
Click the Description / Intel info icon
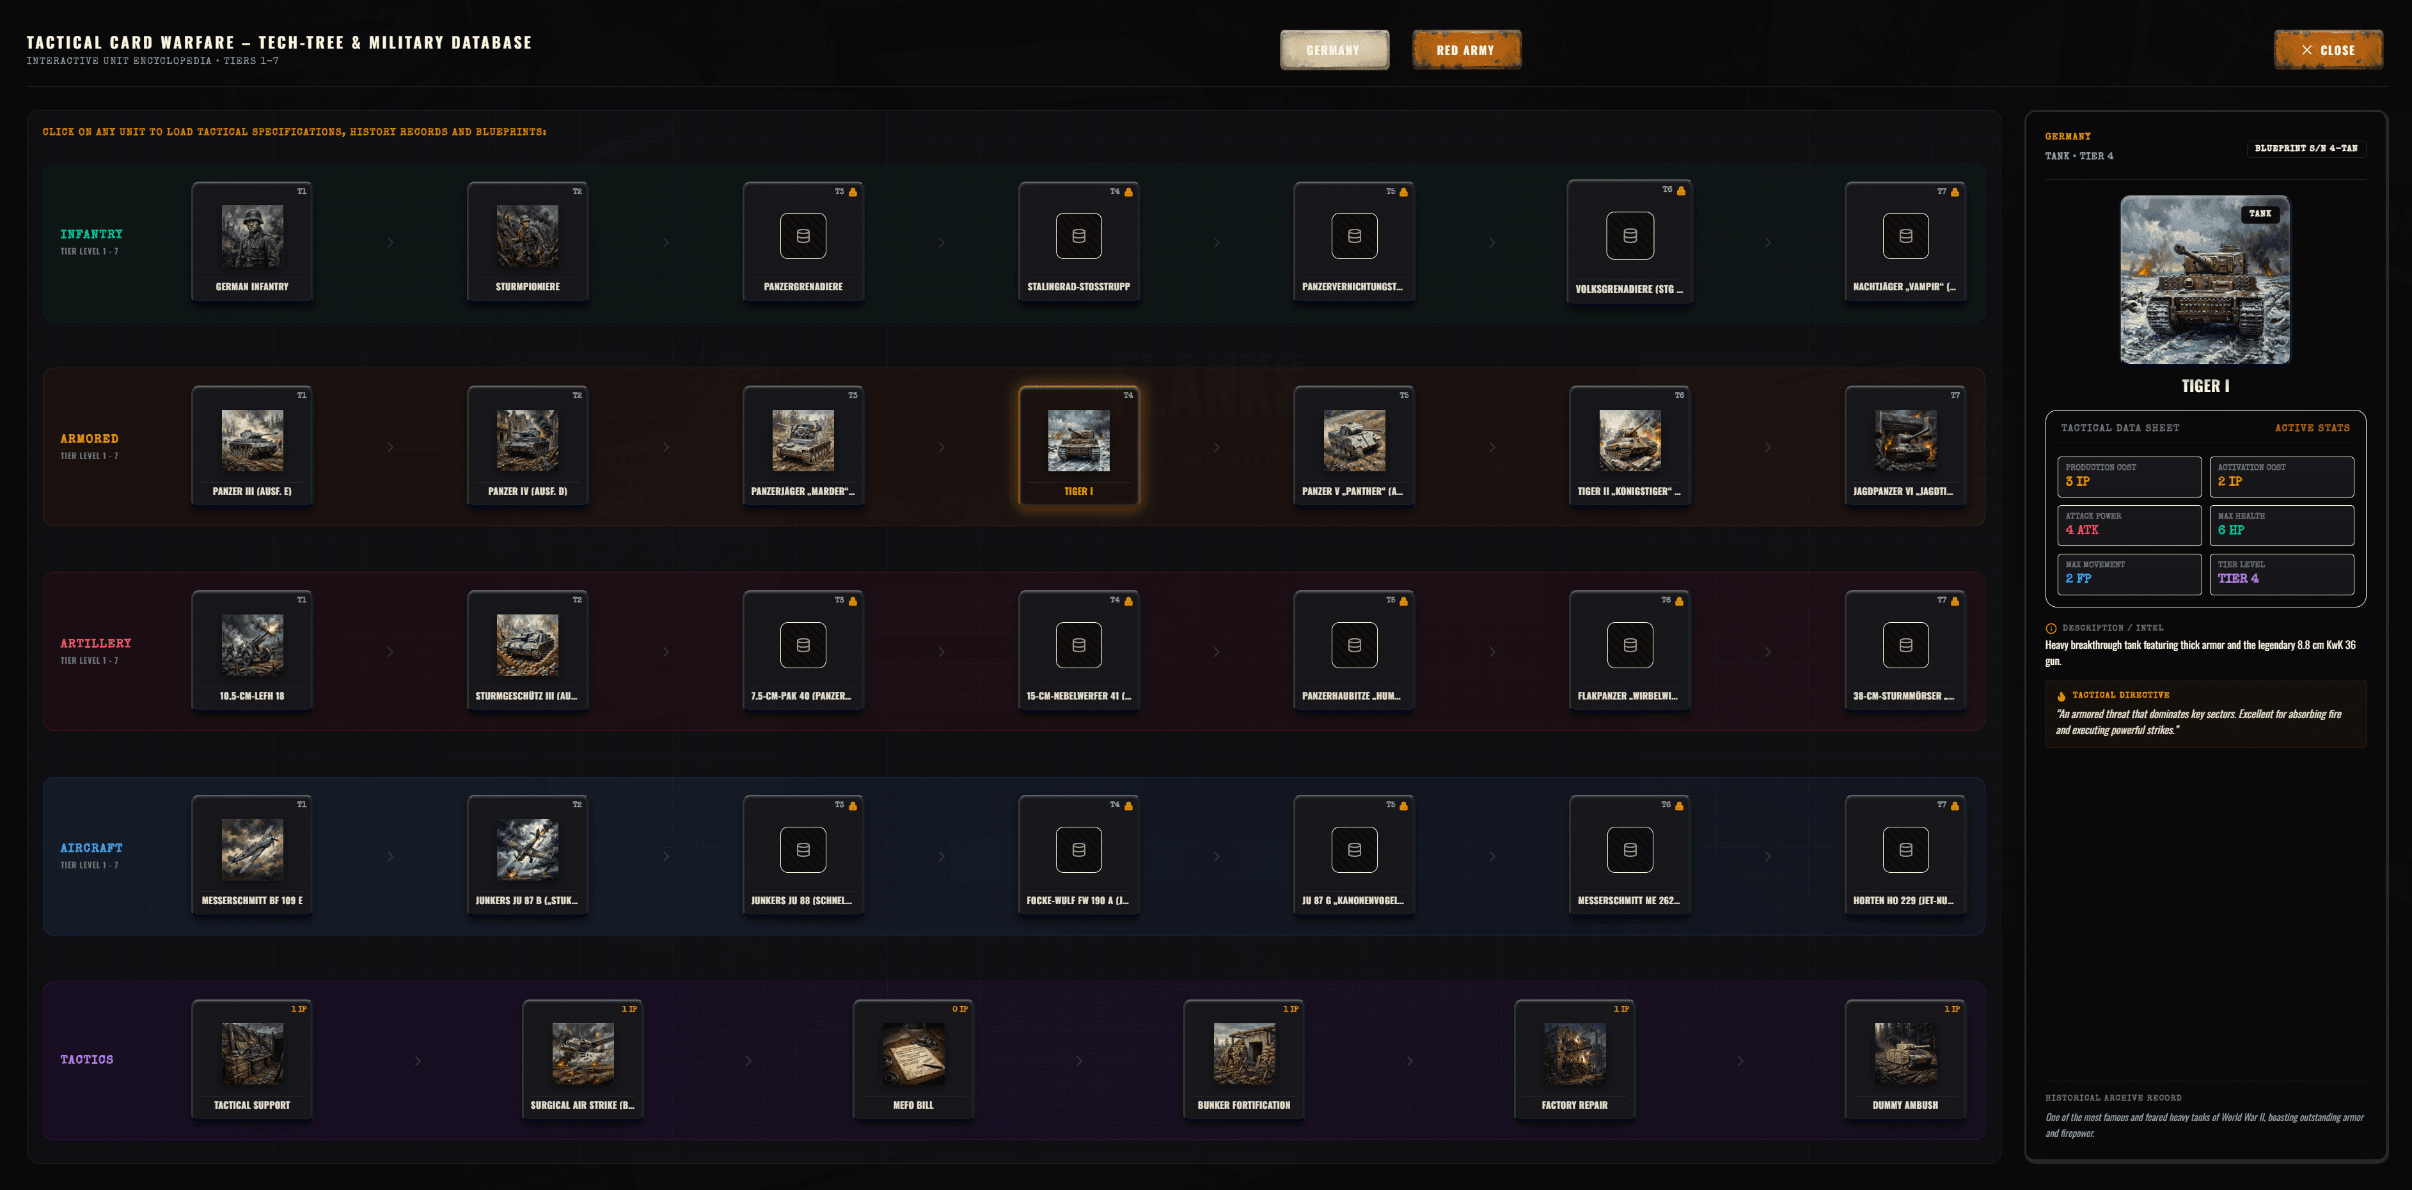(2051, 628)
